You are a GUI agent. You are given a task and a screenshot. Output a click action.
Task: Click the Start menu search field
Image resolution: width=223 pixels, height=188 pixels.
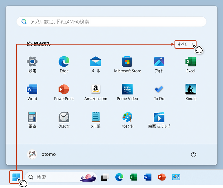point(111,22)
